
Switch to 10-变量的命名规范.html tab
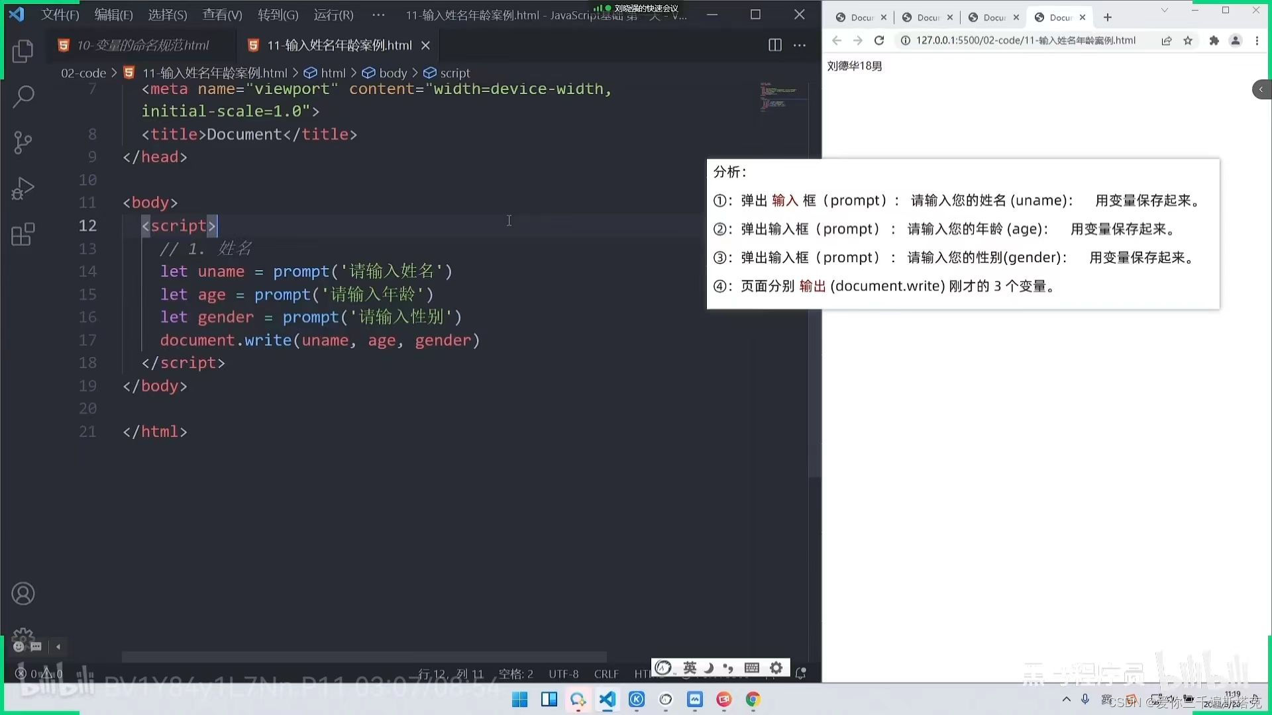pos(142,45)
